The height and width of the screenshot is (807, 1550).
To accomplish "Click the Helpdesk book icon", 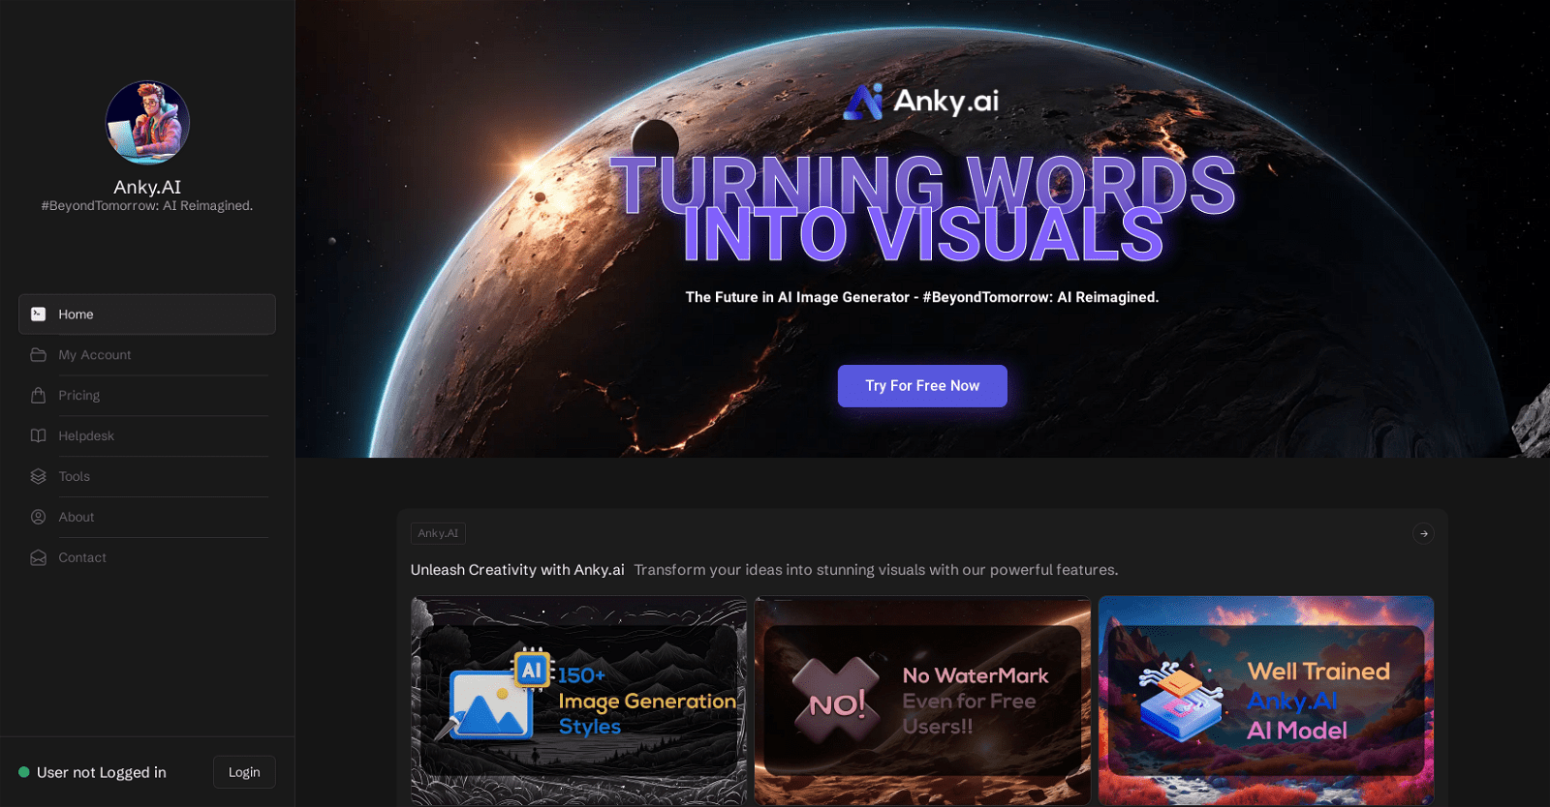I will (x=39, y=436).
